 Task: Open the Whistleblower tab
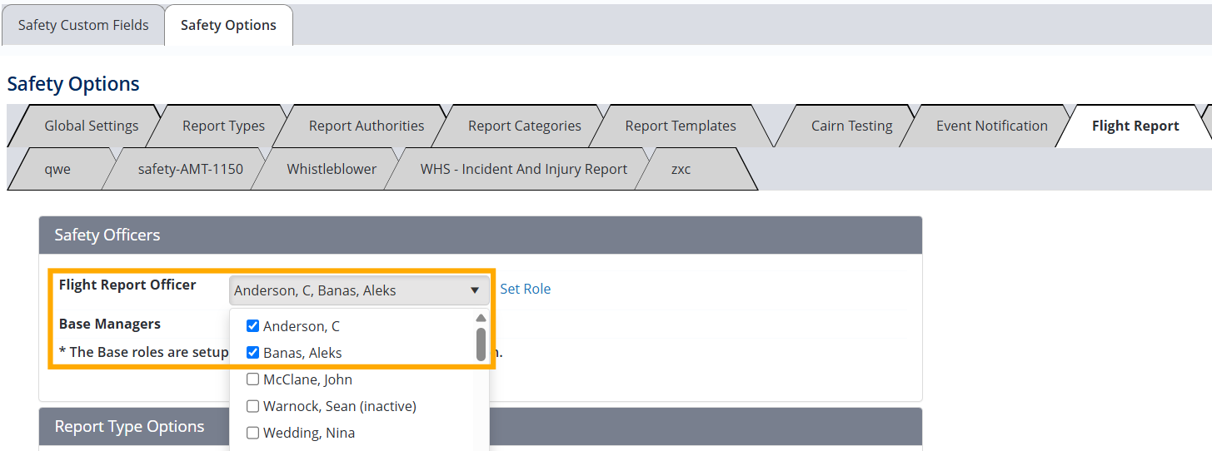[x=332, y=169]
